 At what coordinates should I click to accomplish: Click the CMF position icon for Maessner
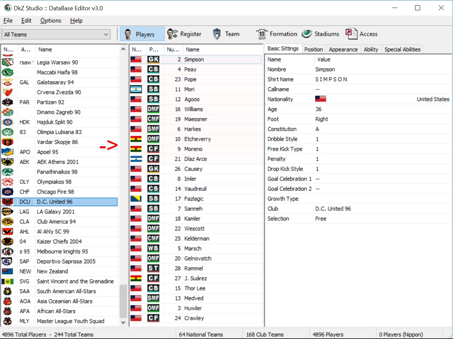[153, 119]
